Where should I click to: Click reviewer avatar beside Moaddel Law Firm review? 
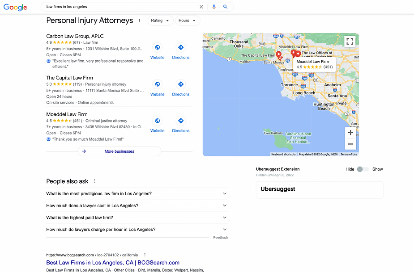click(x=49, y=139)
